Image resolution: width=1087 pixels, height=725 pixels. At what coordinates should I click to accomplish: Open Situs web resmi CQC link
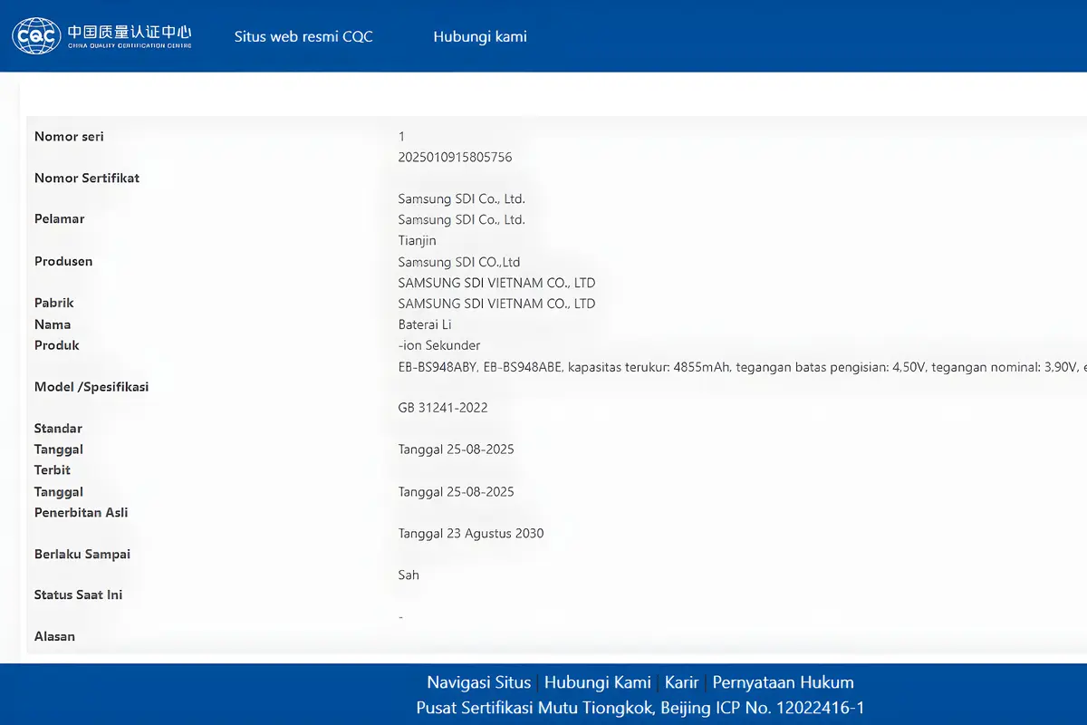pyautogui.click(x=303, y=36)
